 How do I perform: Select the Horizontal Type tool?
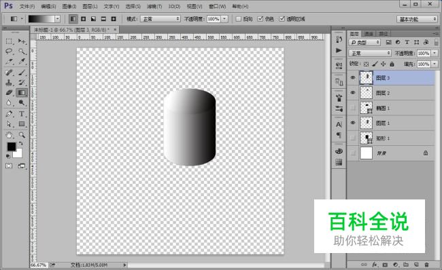pos(22,114)
